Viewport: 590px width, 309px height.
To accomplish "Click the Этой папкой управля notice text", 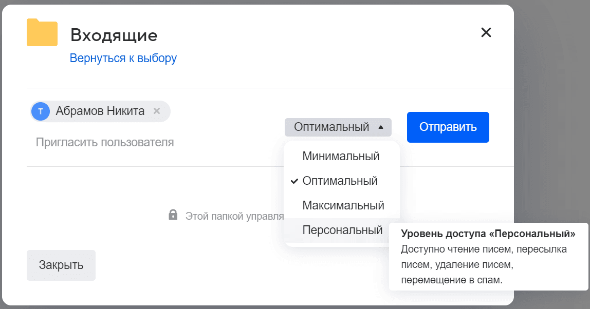I will tap(234, 216).
